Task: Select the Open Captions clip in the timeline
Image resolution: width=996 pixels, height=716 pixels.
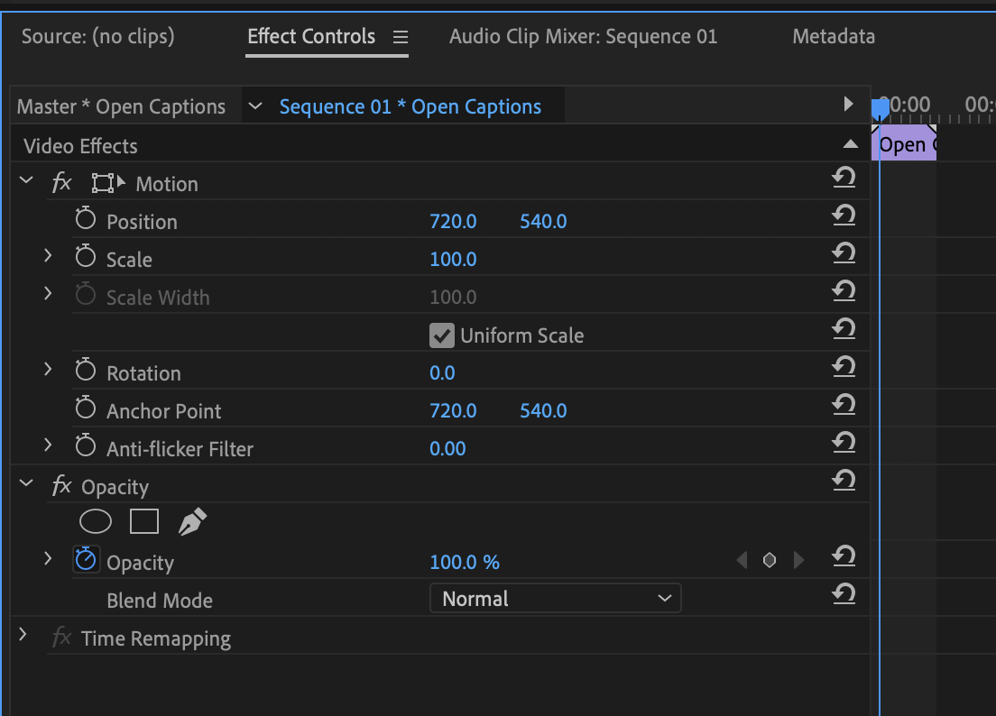Action: pyautogui.click(x=907, y=145)
